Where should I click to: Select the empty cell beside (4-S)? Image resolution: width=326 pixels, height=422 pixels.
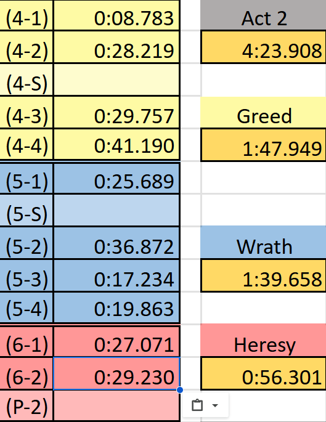pyautogui.click(x=116, y=80)
